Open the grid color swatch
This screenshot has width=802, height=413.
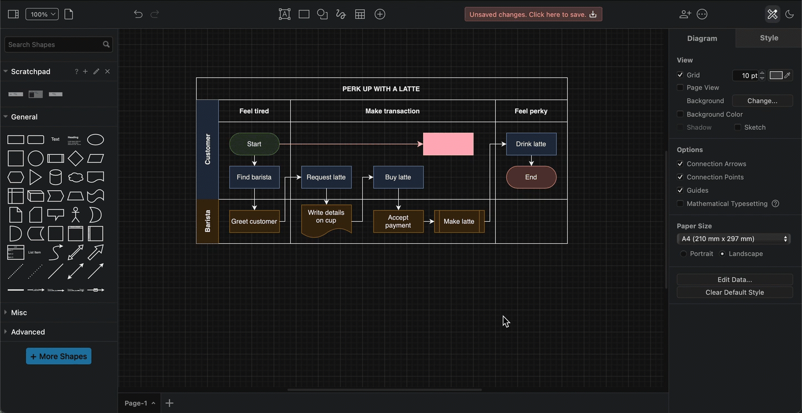(776, 75)
